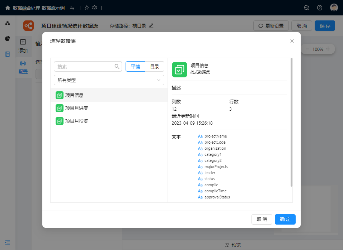Zoom in with the plus button

pos(328,49)
